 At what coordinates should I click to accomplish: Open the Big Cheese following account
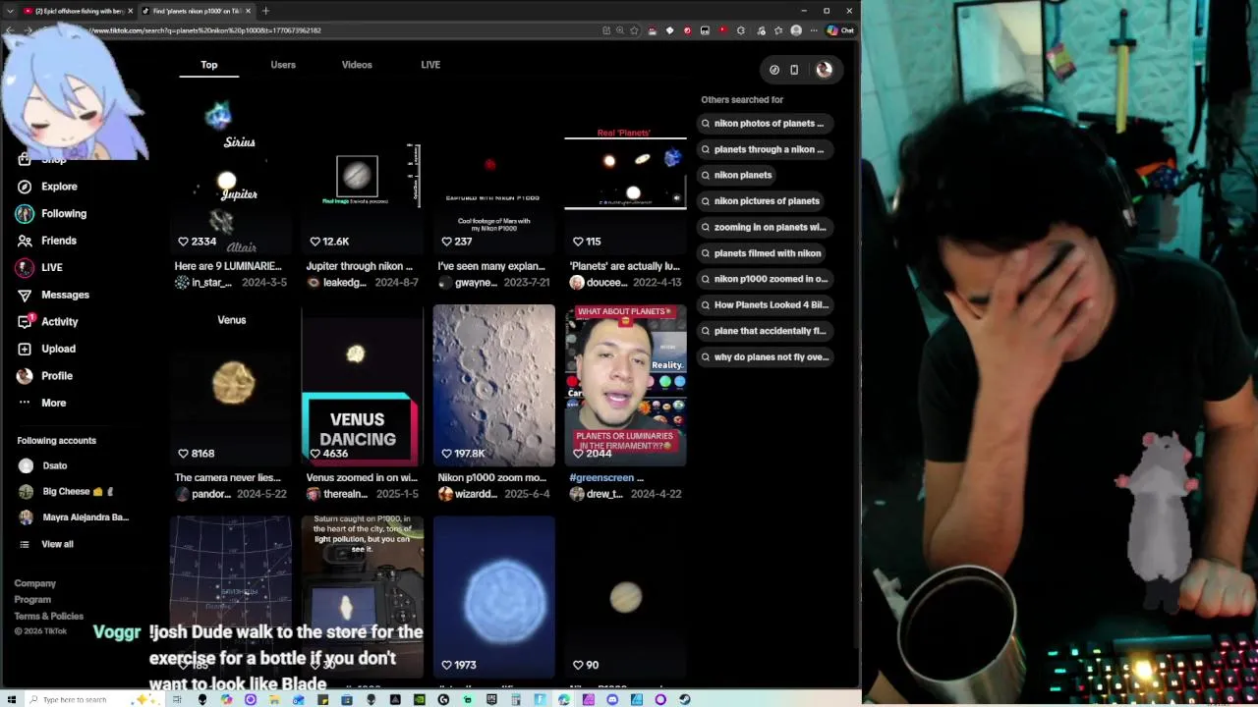pos(66,491)
